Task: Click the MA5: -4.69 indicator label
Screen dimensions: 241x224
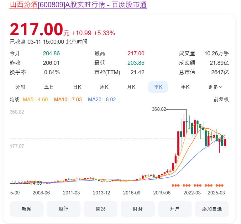Action: pyautogui.click(x=35, y=99)
